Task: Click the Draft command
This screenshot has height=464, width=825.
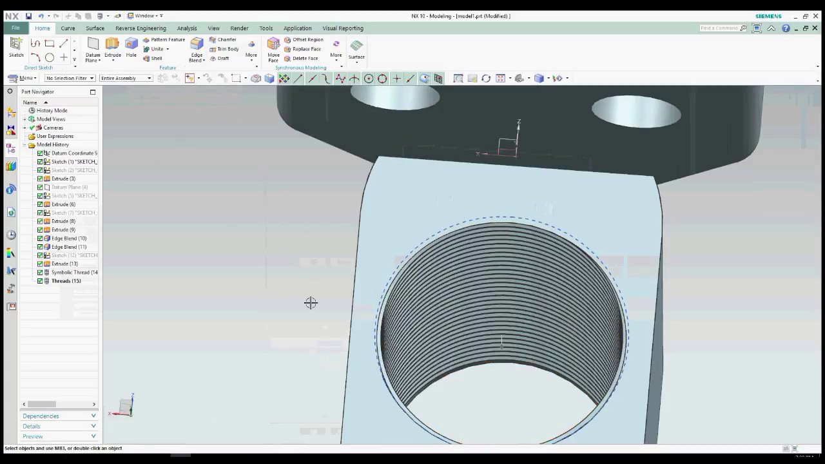Action: 219,58
